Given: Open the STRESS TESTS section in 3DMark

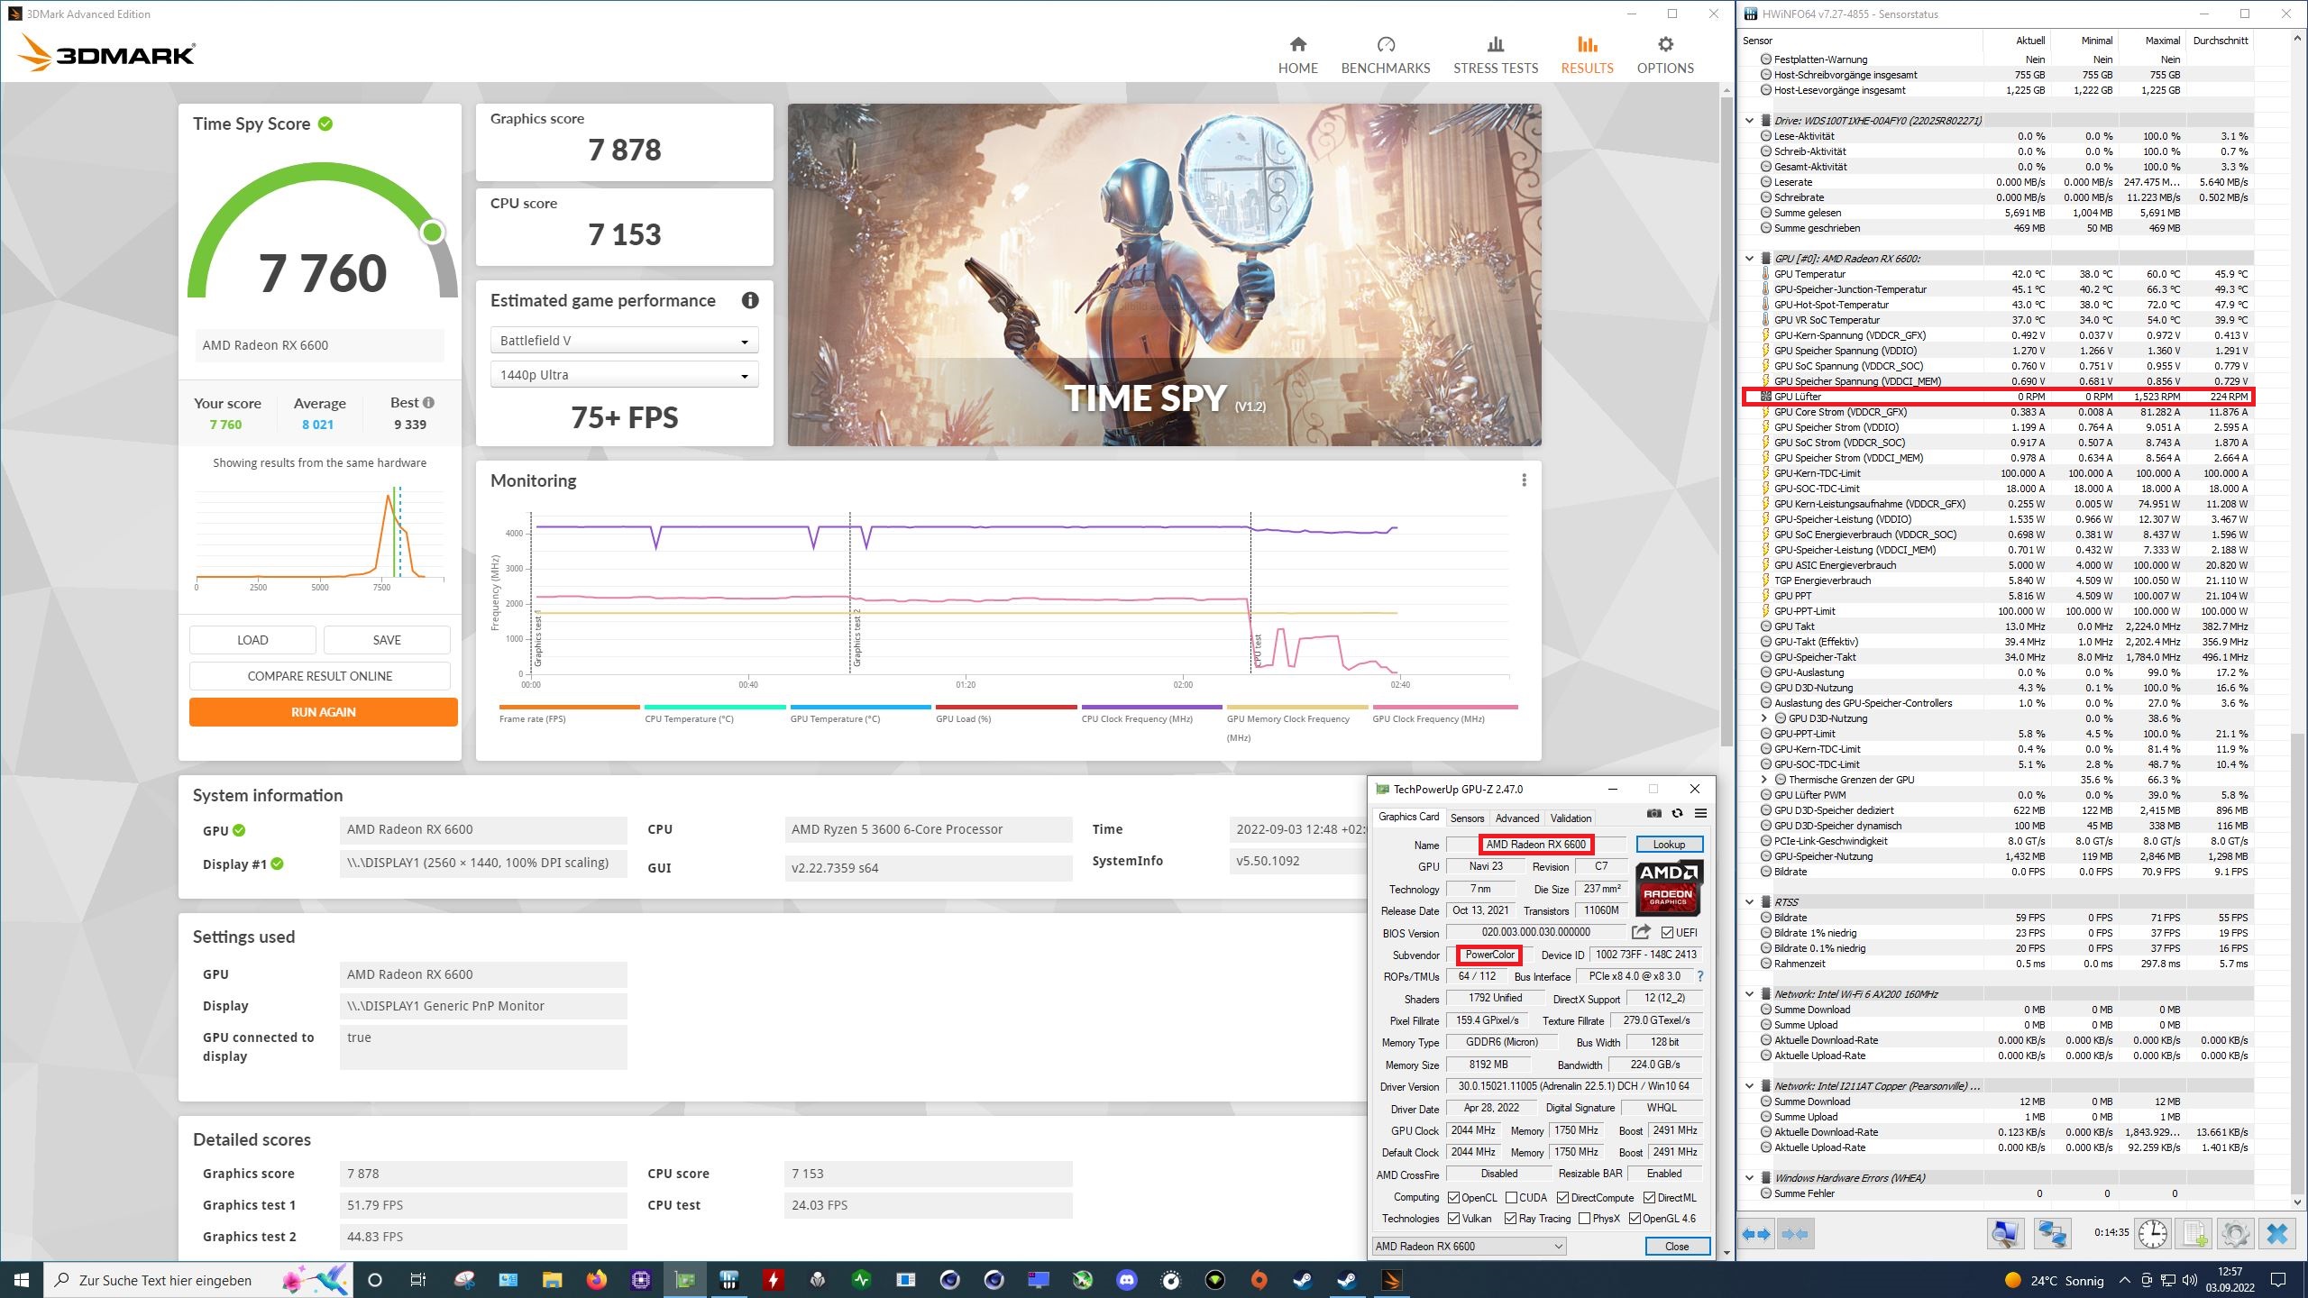Looking at the screenshot, I should [1495, 55].
